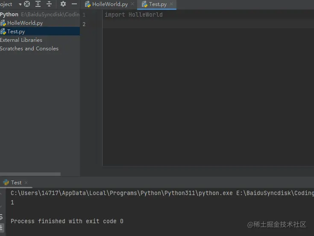This screenshot has height=236, width=314.
Task: Click the HolleWorld.py file icon in tree
Action: click(3, 23)
